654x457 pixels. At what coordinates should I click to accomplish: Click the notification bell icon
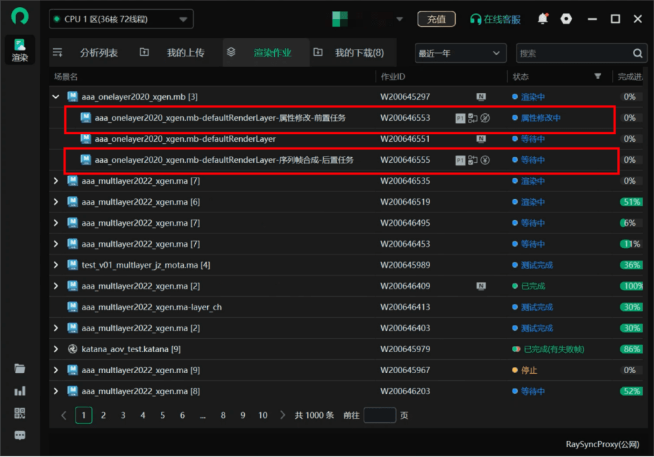point(543,19)
